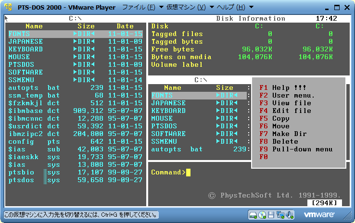Select $iaeskk sys file
355x223 pixels.
(x=76, y=157)
